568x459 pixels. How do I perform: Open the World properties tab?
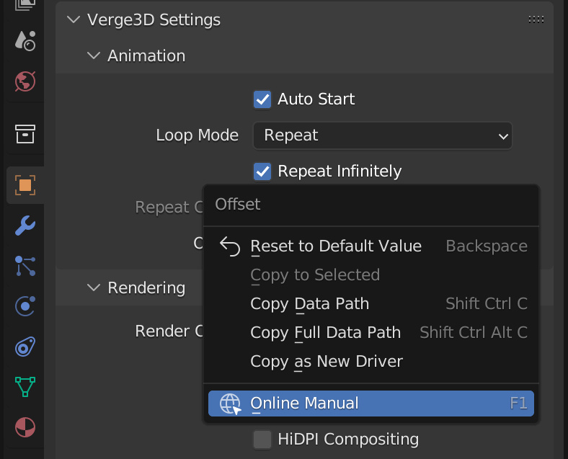coord(25,81)
